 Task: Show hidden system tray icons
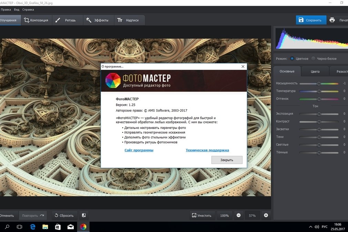[x=310, y=227]
